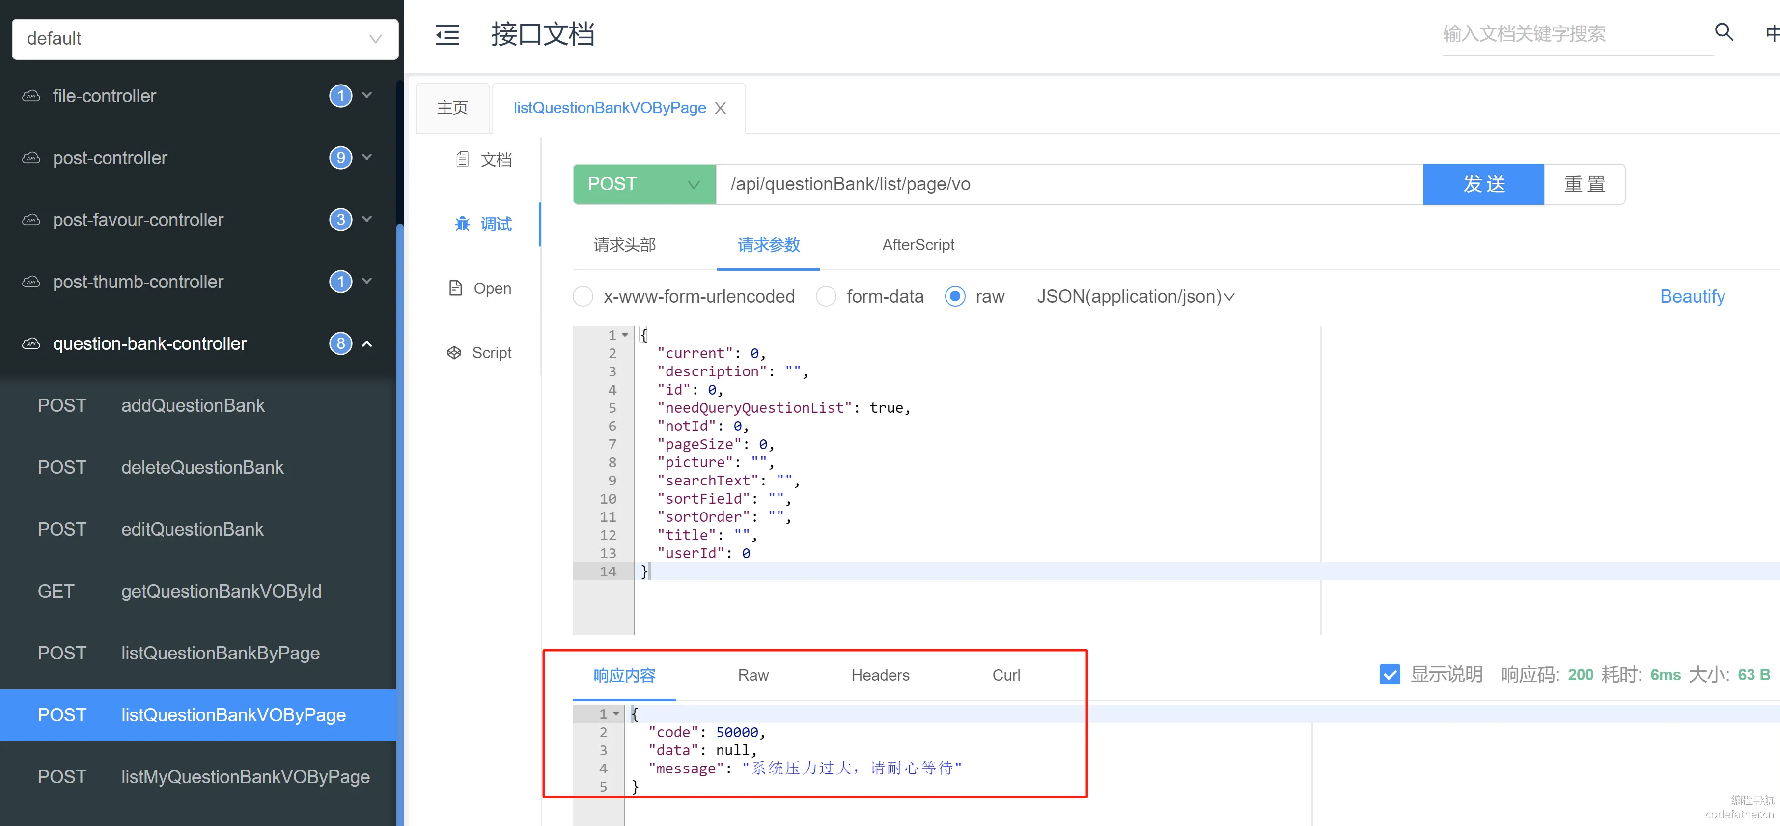Open the POST method dropdown
The height and width of the screenshot is (826, 1780).
(x=643, y=184)
